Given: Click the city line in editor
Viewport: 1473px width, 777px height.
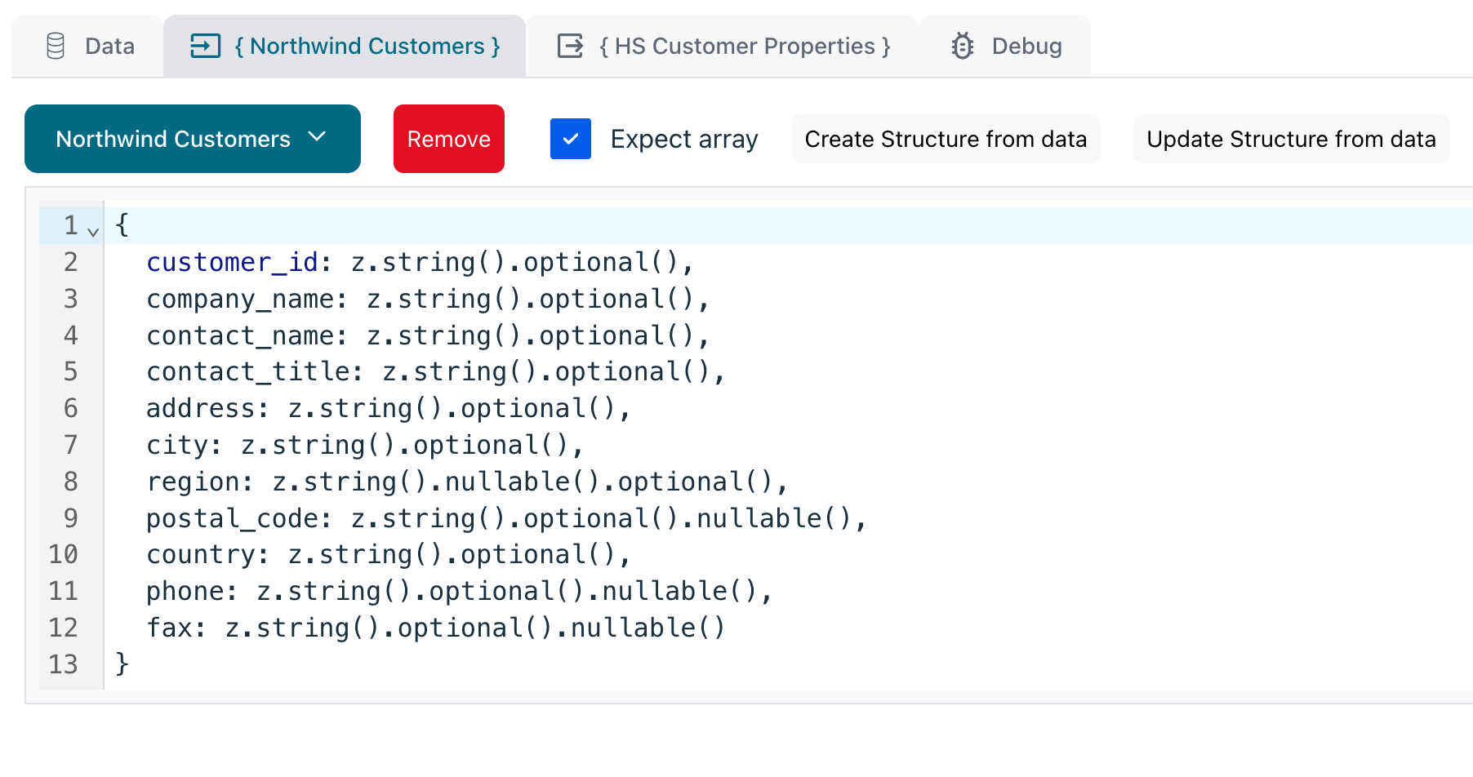Looking at the screenshot, I should pyautogui.click(x=365, y=445).
